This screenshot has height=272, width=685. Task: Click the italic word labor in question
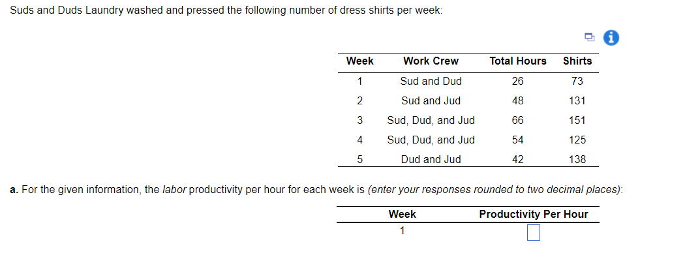click(x=174, y=190)
